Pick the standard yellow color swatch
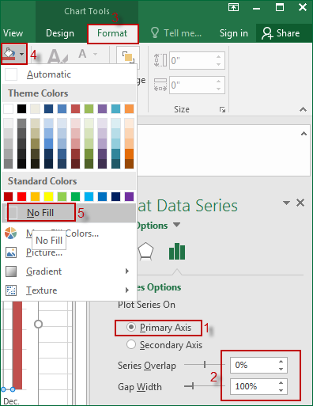The image size is (313, 406). tap(49, 196)
